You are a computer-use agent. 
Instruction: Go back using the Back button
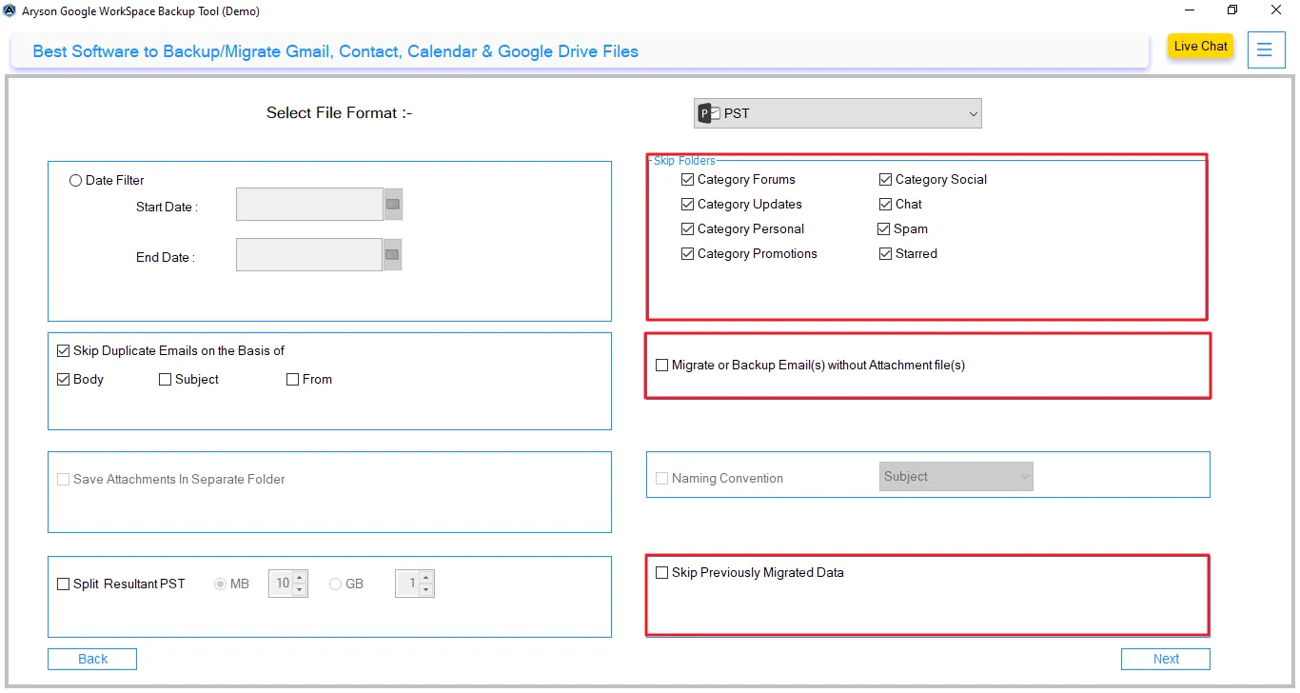point(91,658)
